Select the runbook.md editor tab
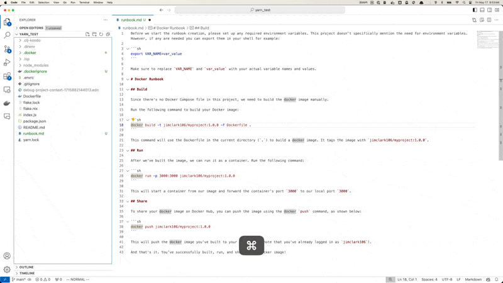 tap(132, 20)
